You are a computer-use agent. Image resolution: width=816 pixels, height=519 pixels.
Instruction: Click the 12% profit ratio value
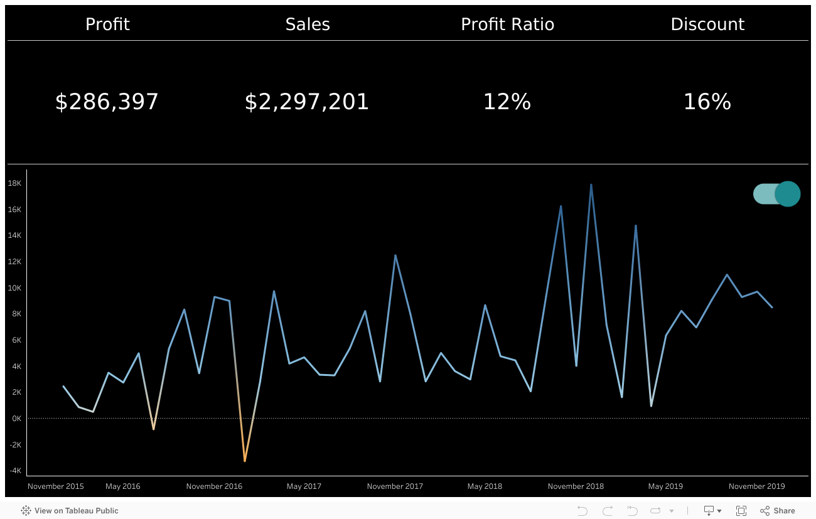tap(507, 102)
